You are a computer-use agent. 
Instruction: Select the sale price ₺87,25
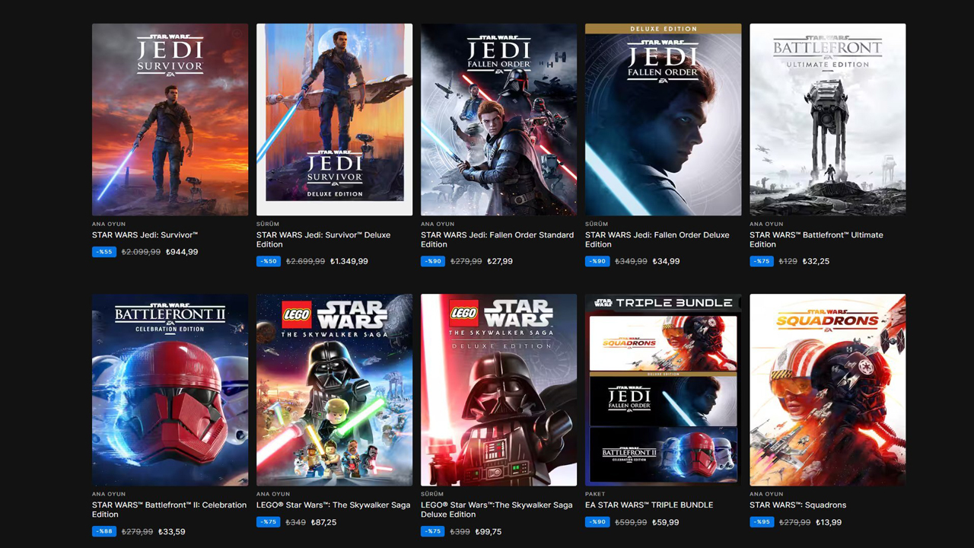tap(323, 522)
